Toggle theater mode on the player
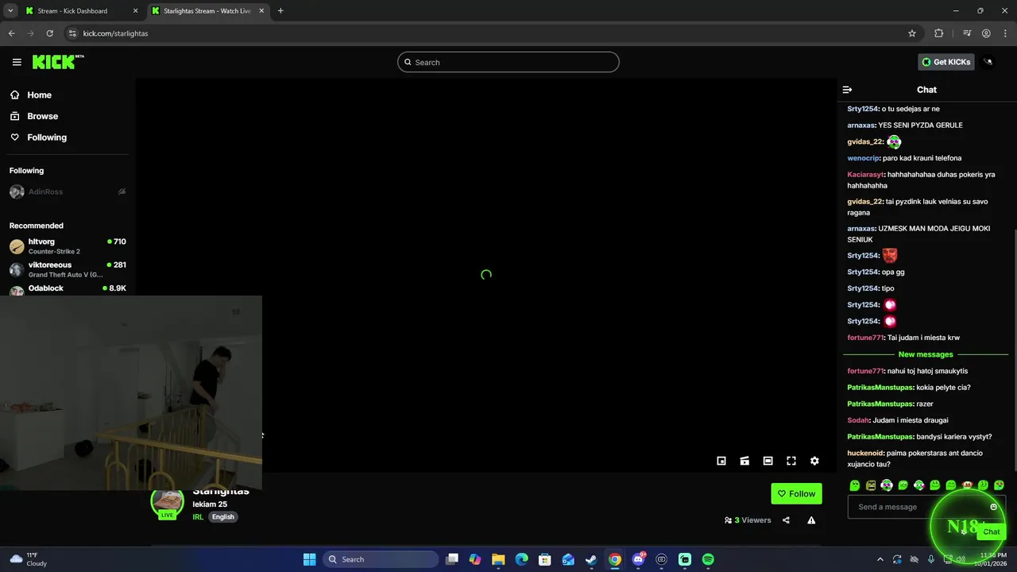This screenshot has width=1017, height=572. point(768,461)
